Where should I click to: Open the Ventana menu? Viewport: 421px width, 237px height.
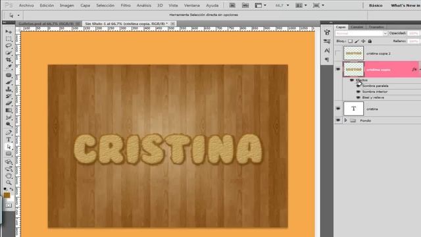191,5
